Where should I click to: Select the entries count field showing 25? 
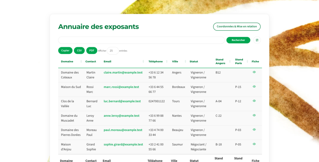coord(113,51)
